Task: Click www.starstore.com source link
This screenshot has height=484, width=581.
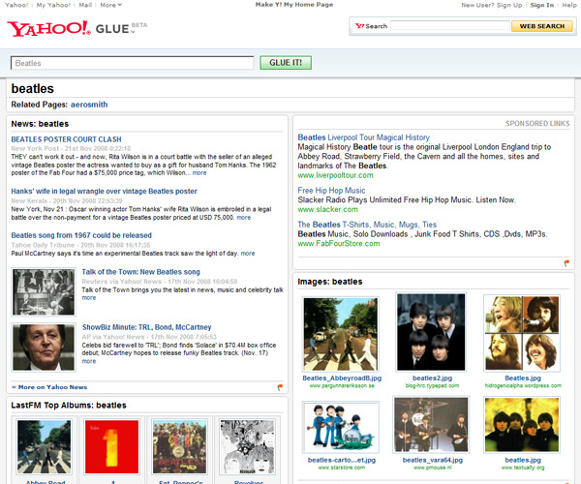Action: tap(341, 468)
